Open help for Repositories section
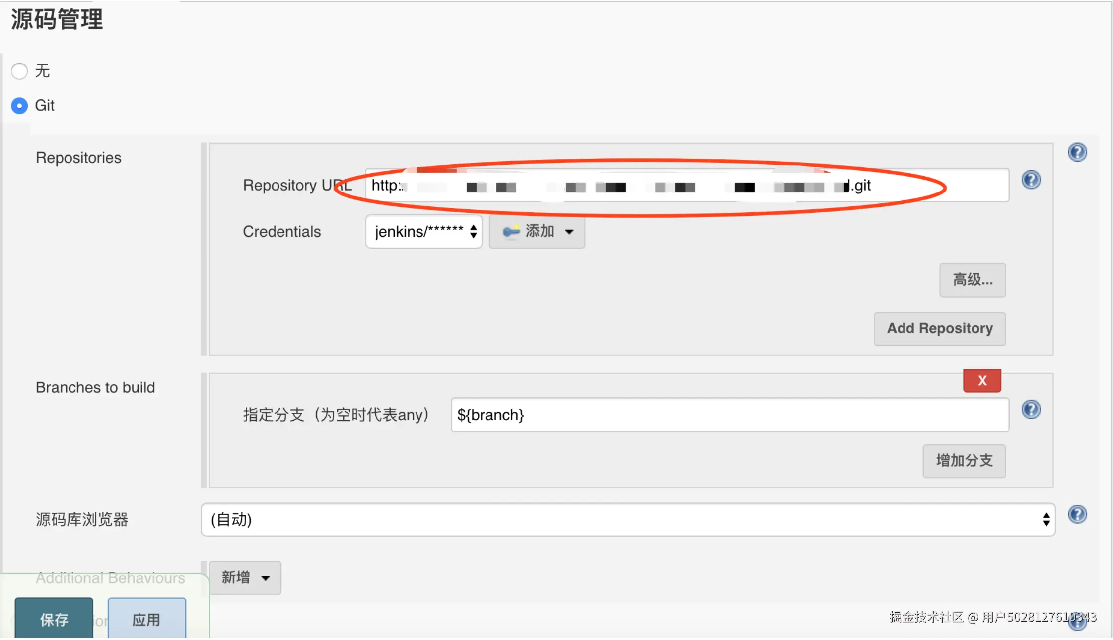This screenshot has width=1113, height=640. click(1077, 152)
